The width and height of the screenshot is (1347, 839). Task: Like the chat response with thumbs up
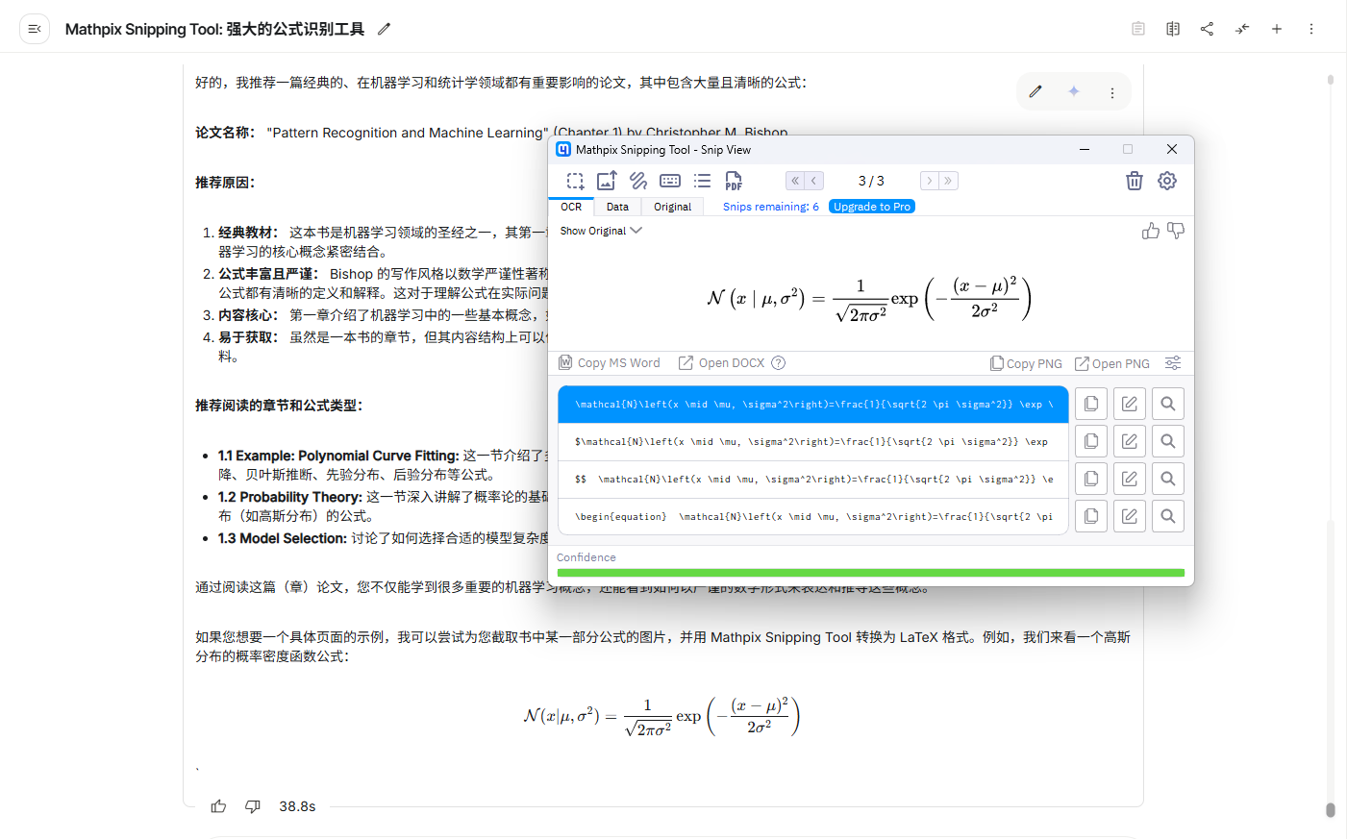pyautogui.click(x=219, y=806)
